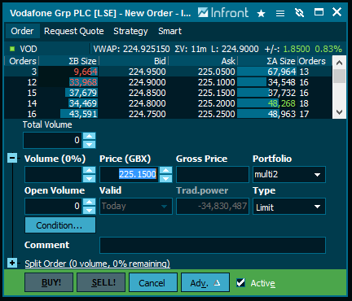Open the Valid dropdown showing Today

136,207
